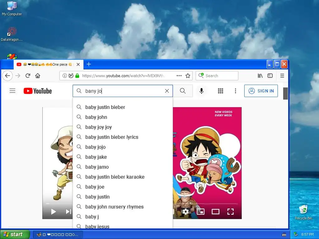Click the system tray clock 8:57 PM
Viewport: 319px width, 239px height.
(307, 234)
